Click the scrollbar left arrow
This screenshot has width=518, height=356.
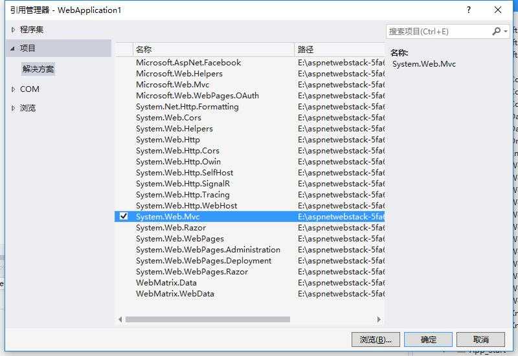120,319
